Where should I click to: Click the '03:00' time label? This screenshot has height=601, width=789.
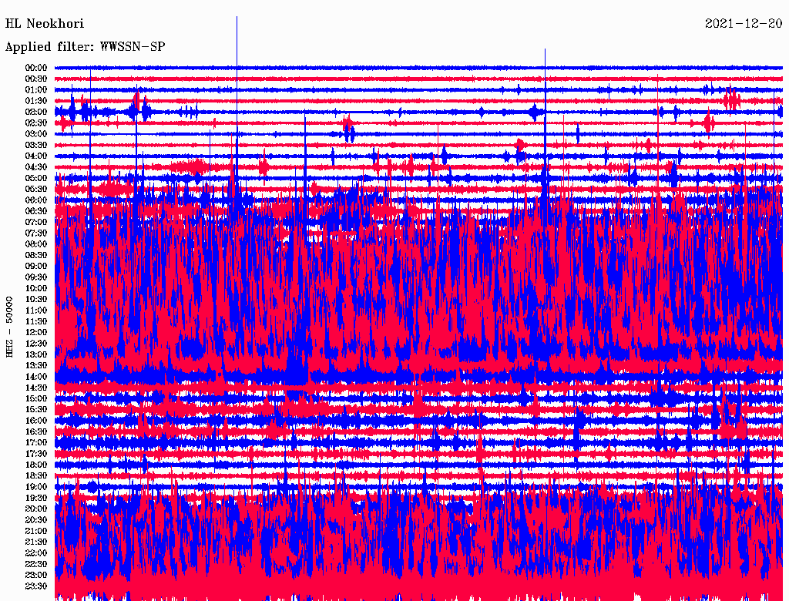(x=36, y=134)
